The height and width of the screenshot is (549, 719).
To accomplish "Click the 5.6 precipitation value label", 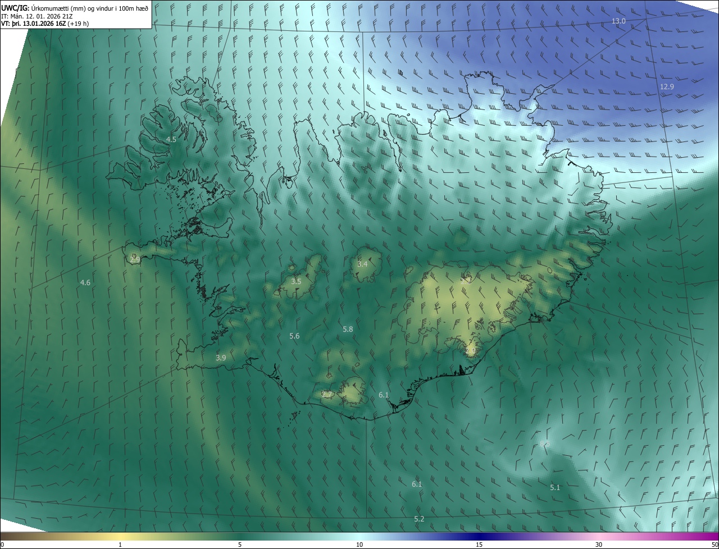I will [x=294, y=336].
